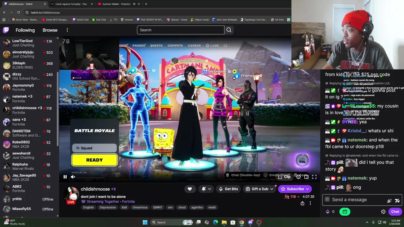Open the Twitch home logo
404x227 pixels.
[x=6, y=30]
